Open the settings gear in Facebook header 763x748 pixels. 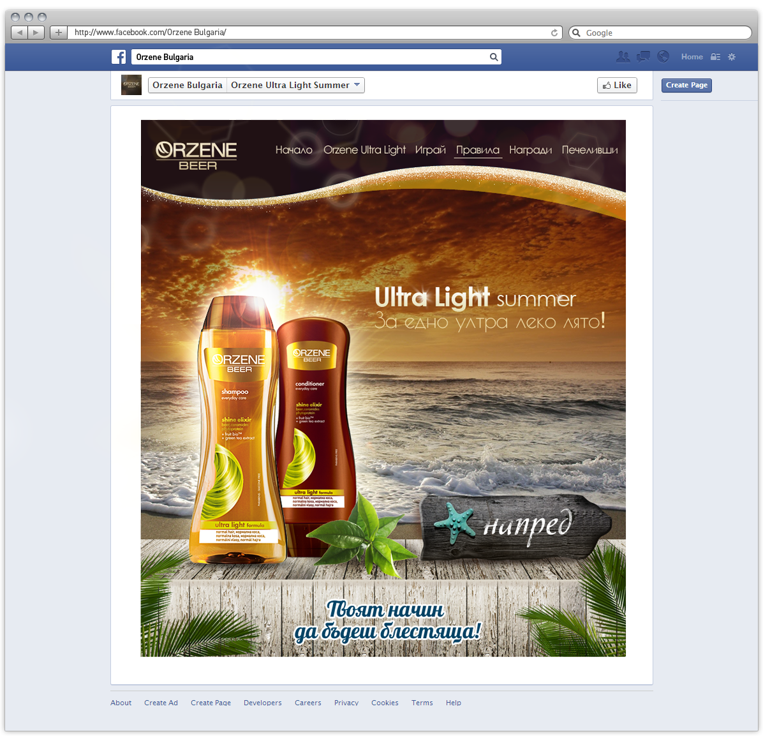732,57
